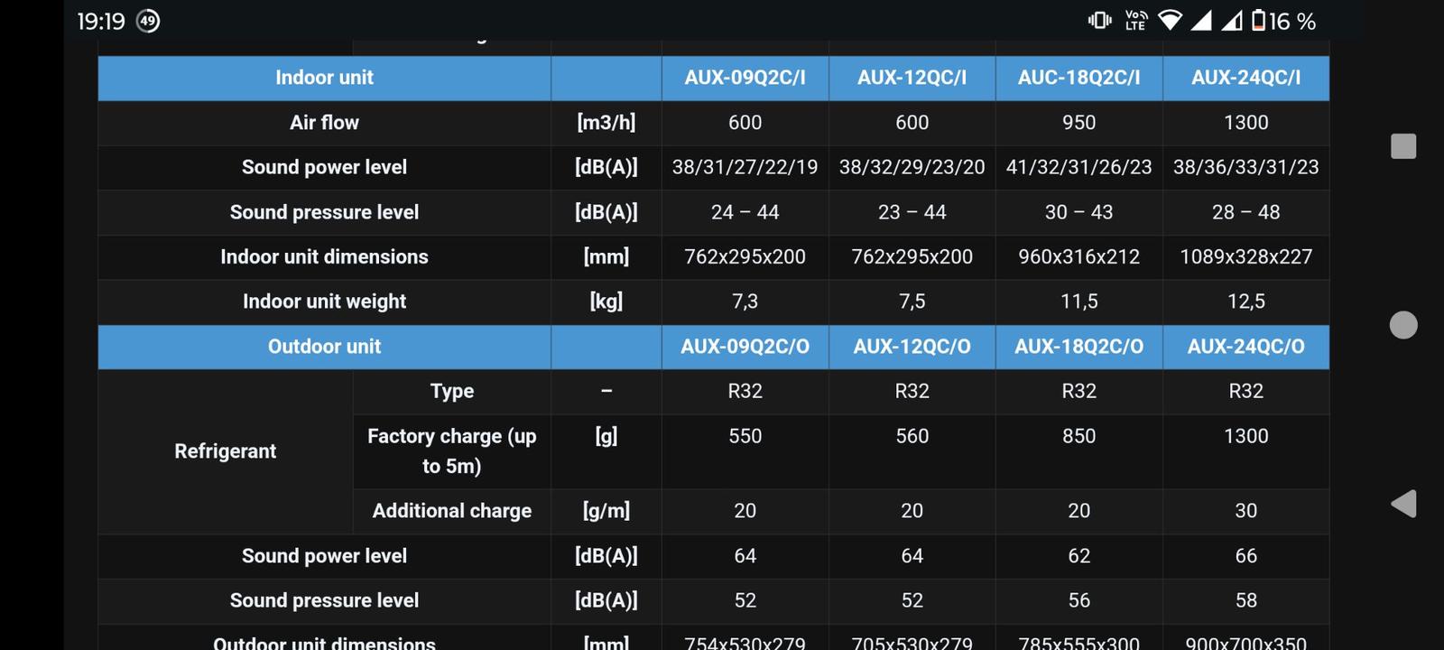
Task: Click the 1089x328x227 dimensions cell
Action: [1245, 257]
